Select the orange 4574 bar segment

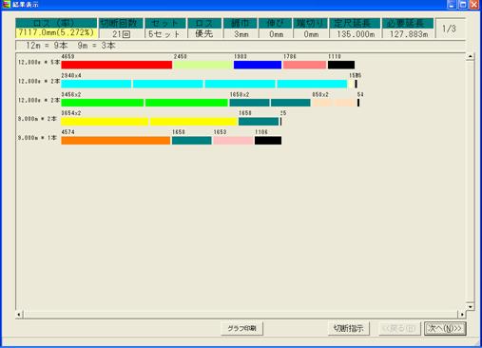116,141
